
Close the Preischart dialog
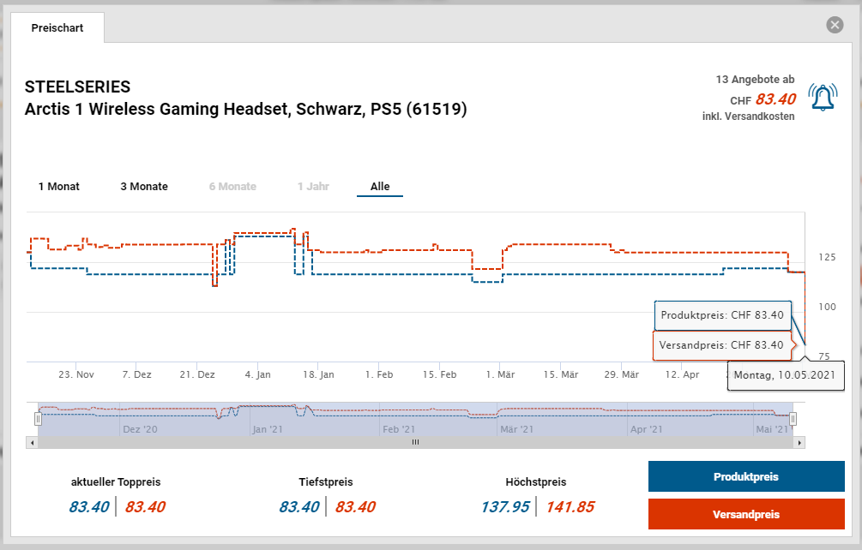pos(835,25)
